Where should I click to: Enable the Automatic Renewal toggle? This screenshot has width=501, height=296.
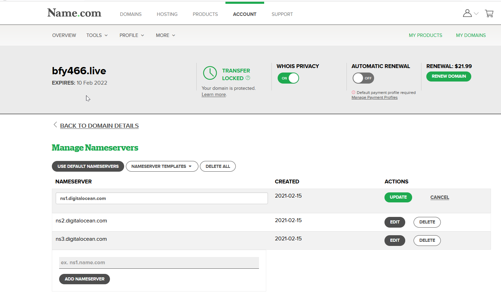tap(363, 78)
